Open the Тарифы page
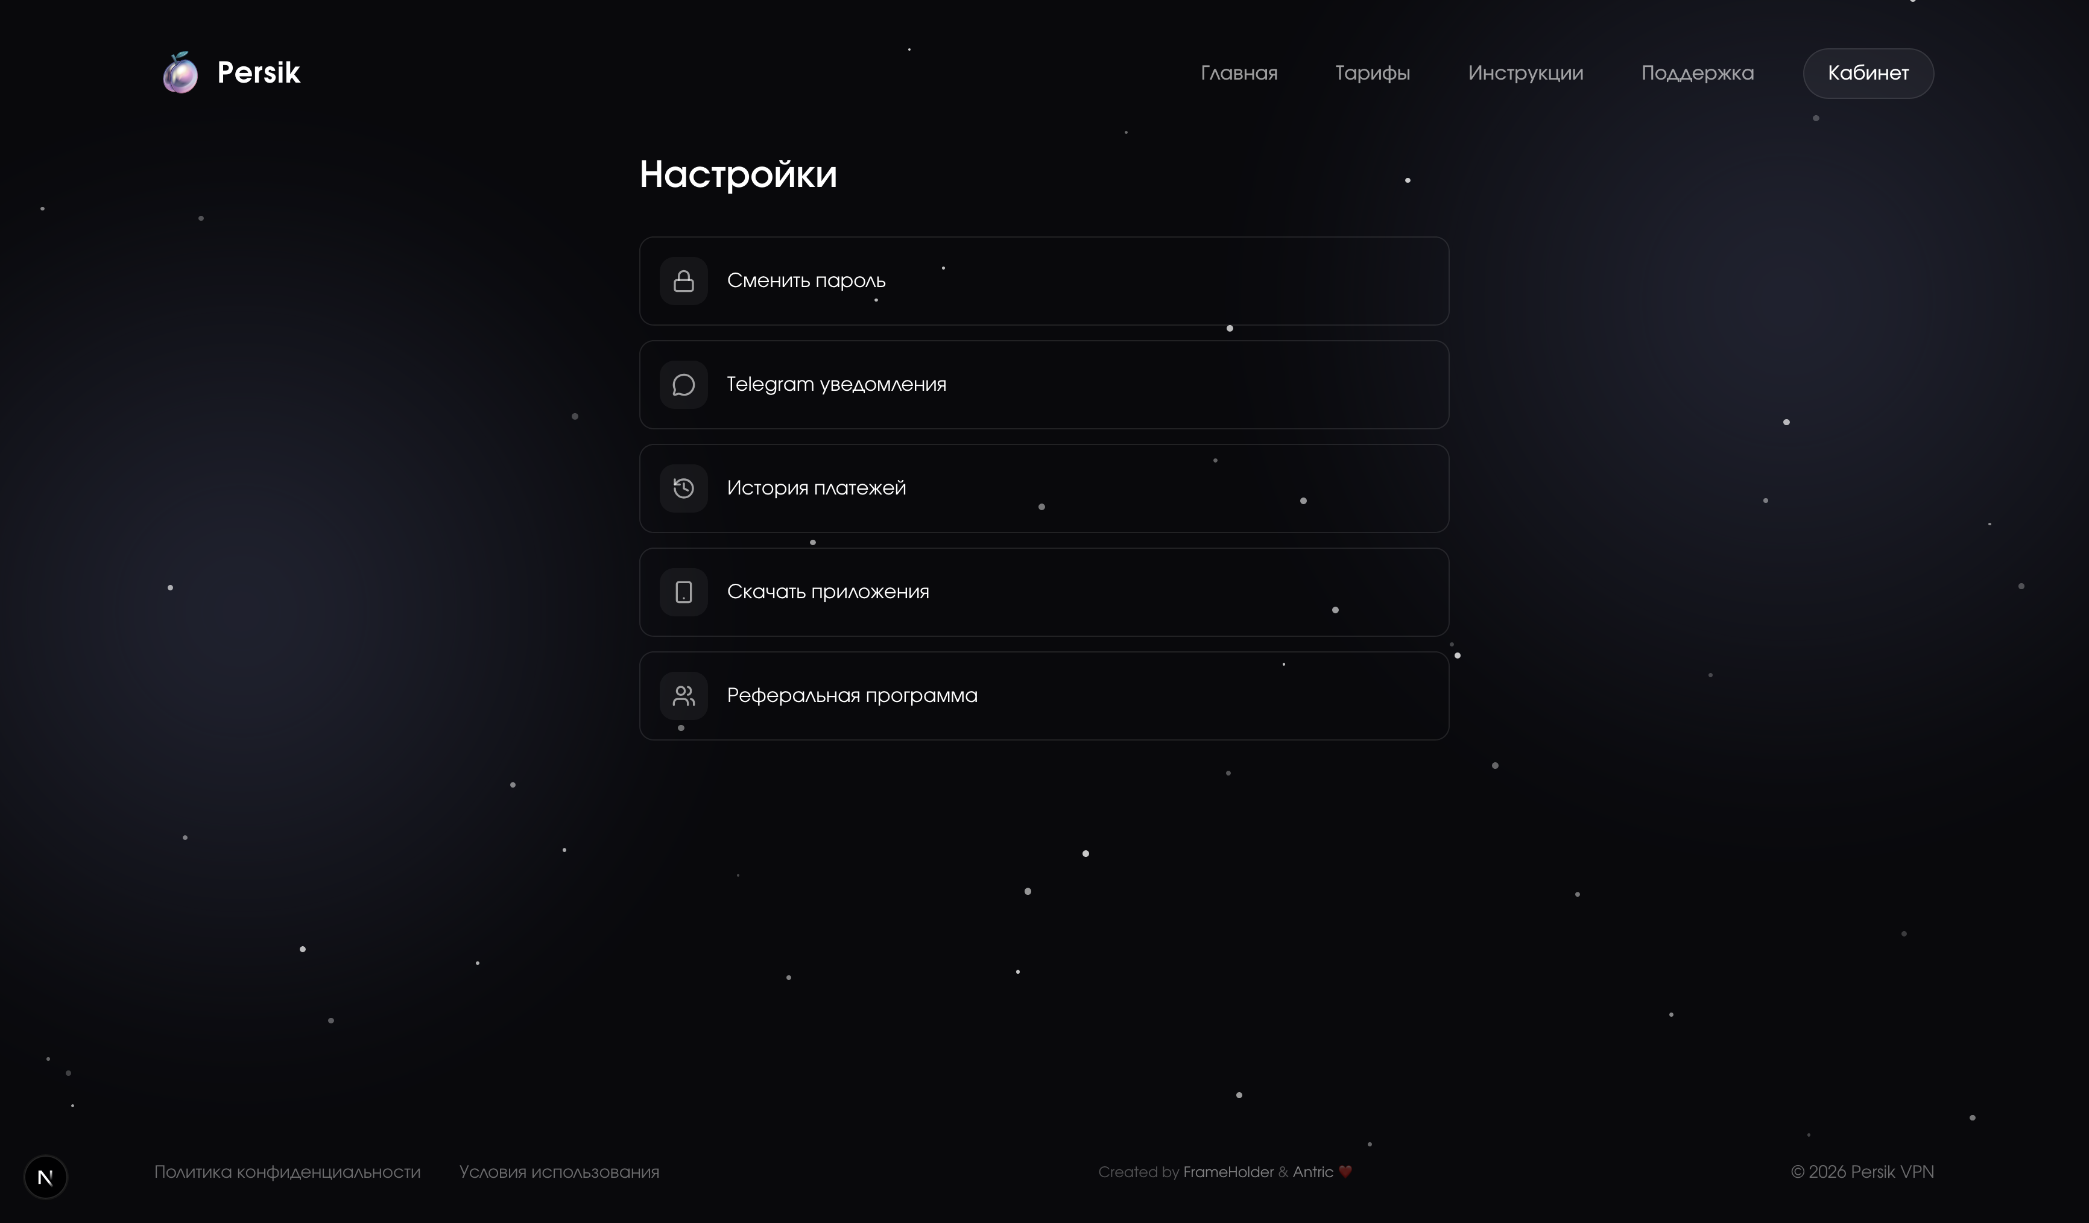 tap(1372, 73)
